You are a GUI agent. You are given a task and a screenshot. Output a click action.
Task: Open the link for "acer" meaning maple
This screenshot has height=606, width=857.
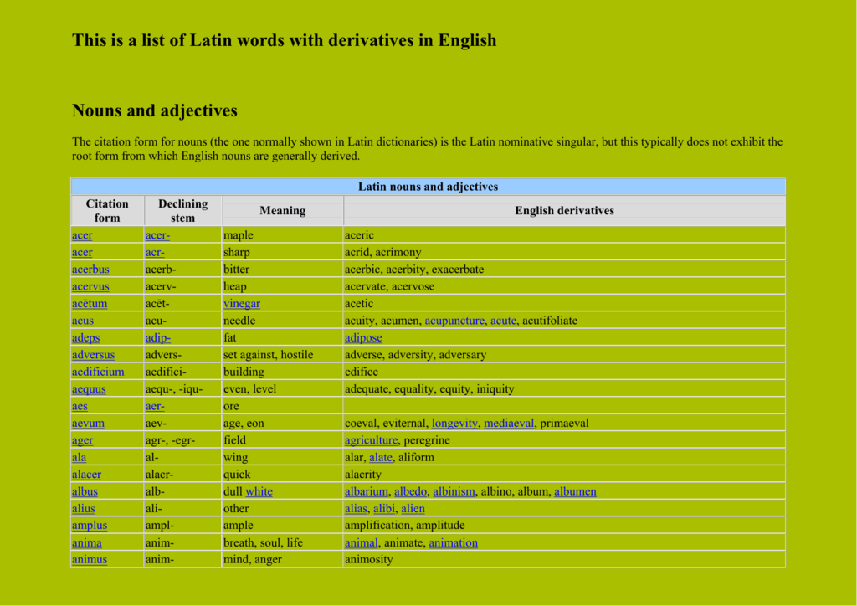pyautogui.click(x=81, y=235)
